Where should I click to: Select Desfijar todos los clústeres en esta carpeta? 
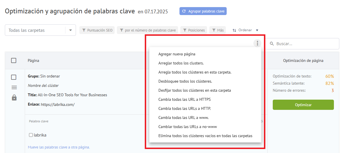click(x=205, y=90)
